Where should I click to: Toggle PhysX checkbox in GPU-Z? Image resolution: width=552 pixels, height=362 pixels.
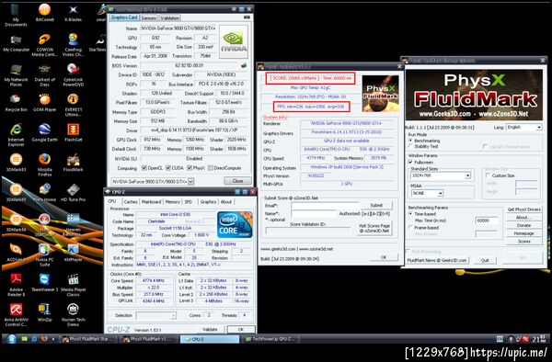coord(190,168)
